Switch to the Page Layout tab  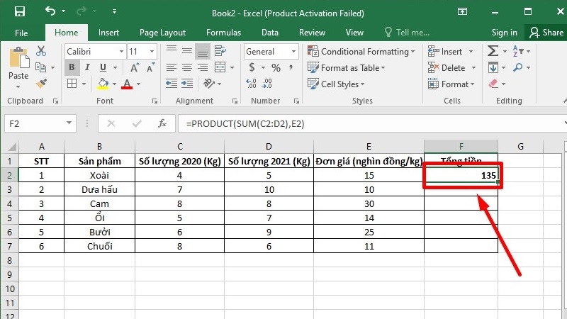point(162,33)
